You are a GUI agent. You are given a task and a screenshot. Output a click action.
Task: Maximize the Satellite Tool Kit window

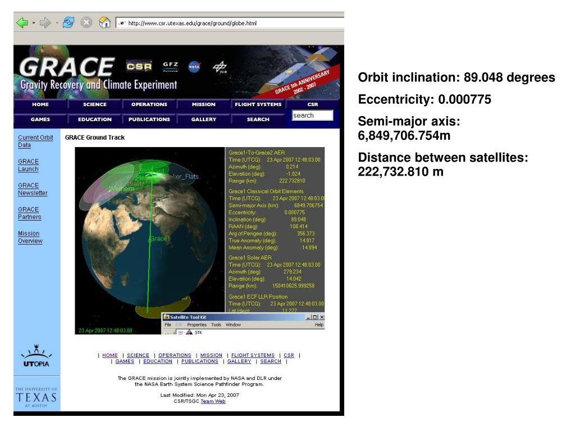[x=314, y=317]
